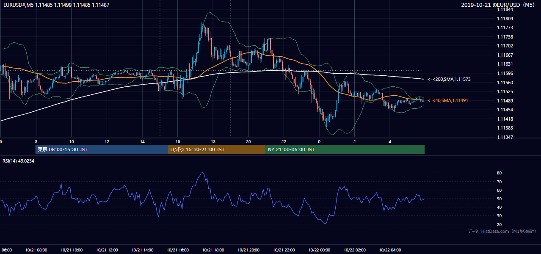Select the 40 SMA 1.11491 label
This screenshot has height=254, width=541.
pyautogui.click(x=447, y=100)
